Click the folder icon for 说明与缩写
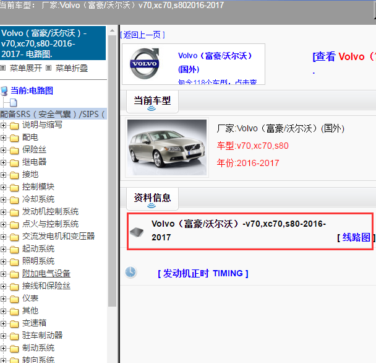 click(14, 126)
